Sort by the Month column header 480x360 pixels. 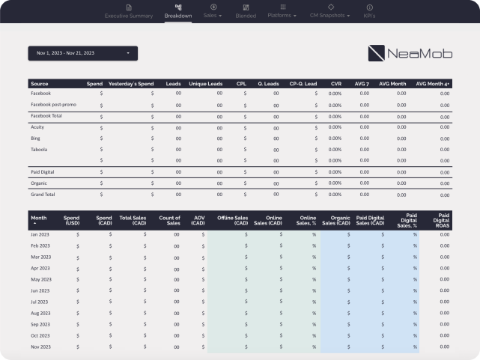[38, 217]
